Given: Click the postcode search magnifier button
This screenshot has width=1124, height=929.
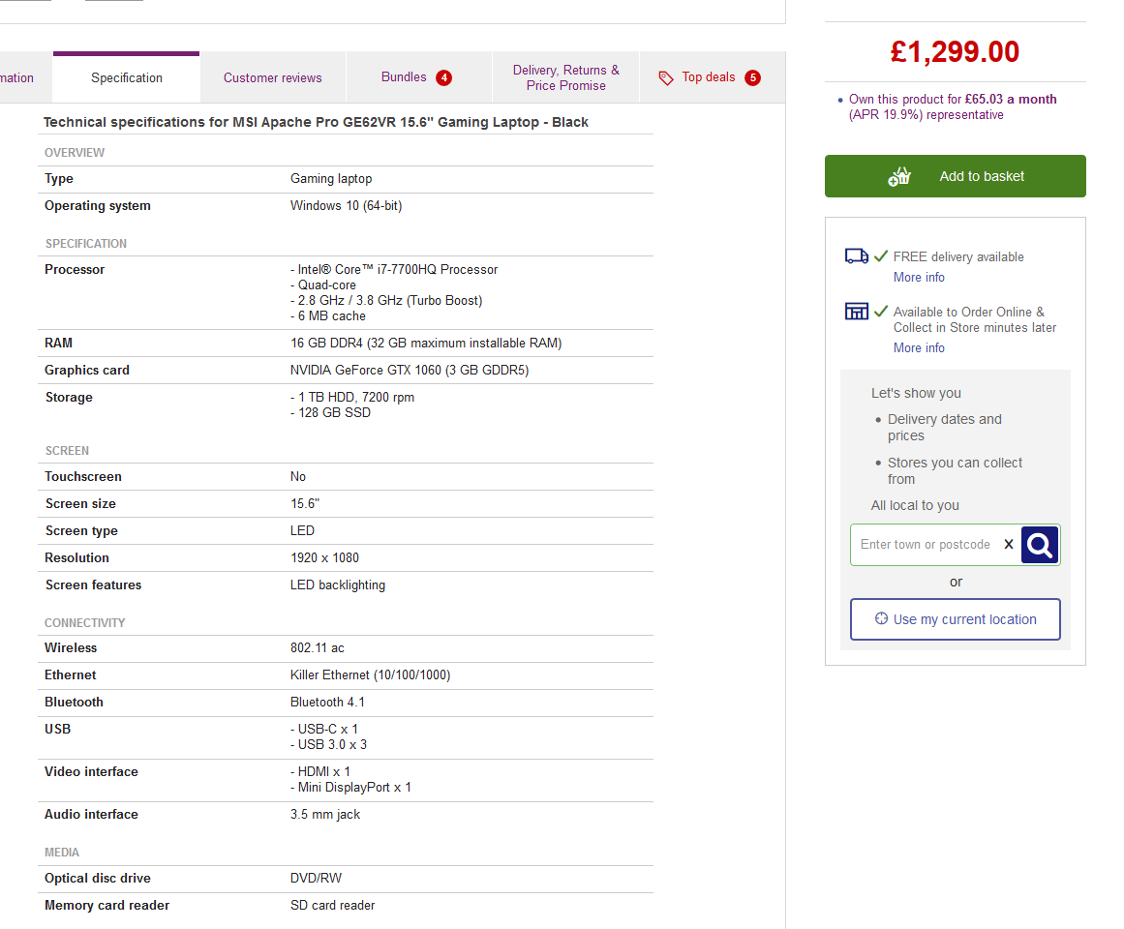Looking at the screenshot, I should pos(1040,545).
